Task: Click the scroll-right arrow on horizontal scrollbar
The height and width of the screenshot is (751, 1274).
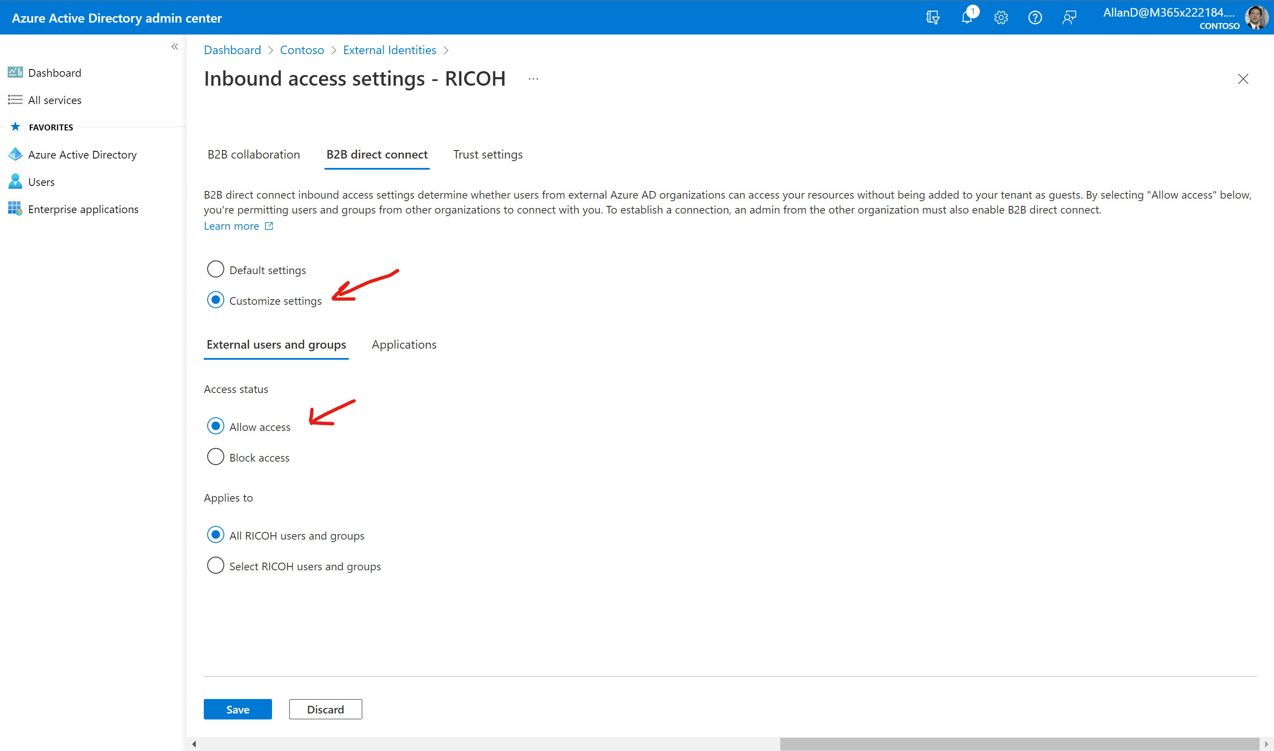Action: [x=1266, y=744]
